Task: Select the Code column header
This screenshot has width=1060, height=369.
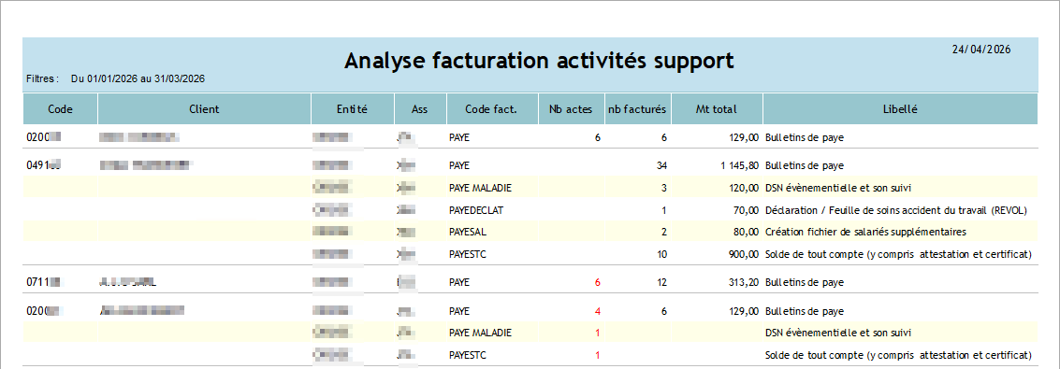Action: [60, 108]
